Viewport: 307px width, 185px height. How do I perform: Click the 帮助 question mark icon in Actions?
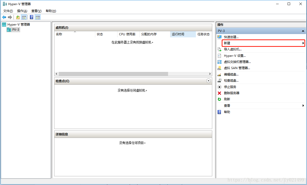tap(219, 112)
